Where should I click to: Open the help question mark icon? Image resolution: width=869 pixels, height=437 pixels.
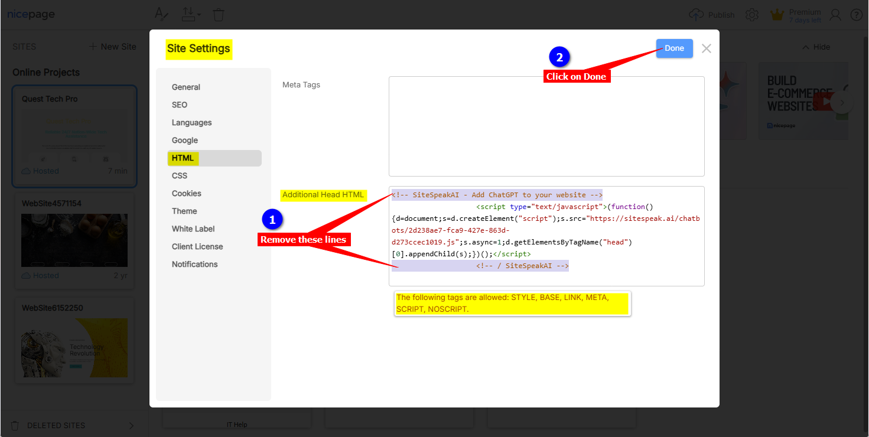(856, 15)
